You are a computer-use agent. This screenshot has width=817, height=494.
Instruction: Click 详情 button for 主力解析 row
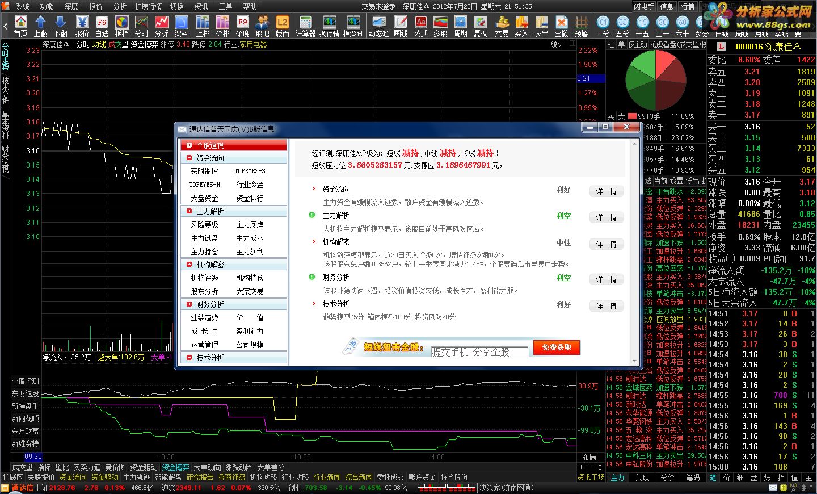click(x=607, y=217)
